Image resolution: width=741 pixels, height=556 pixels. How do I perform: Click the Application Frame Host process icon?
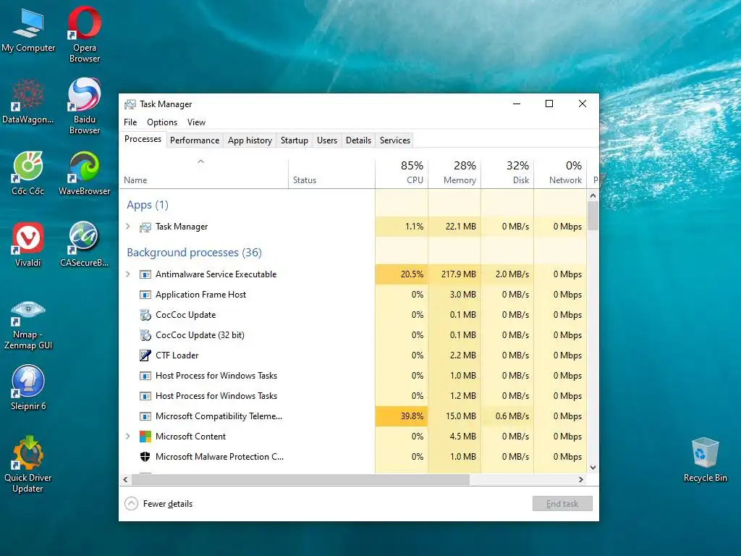145,295
